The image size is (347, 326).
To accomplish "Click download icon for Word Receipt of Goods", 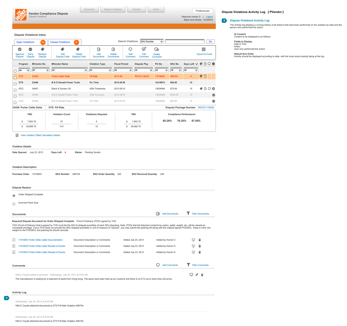I will [193, 252].
